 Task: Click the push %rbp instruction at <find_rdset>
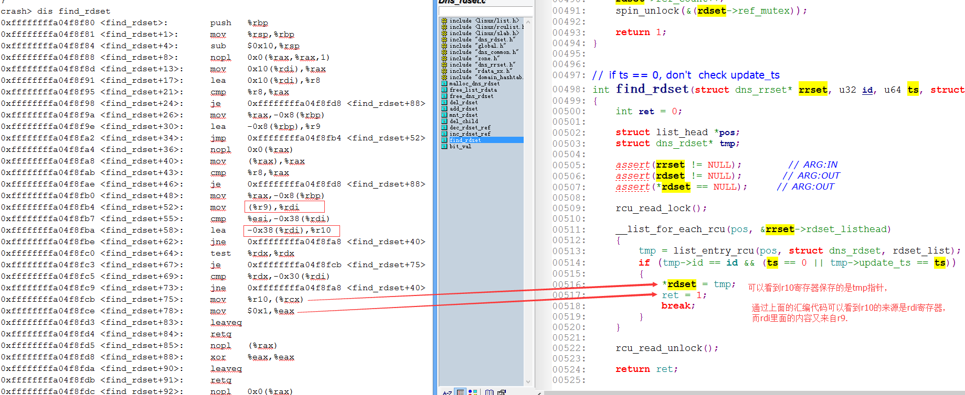click(x=134, y=23)
